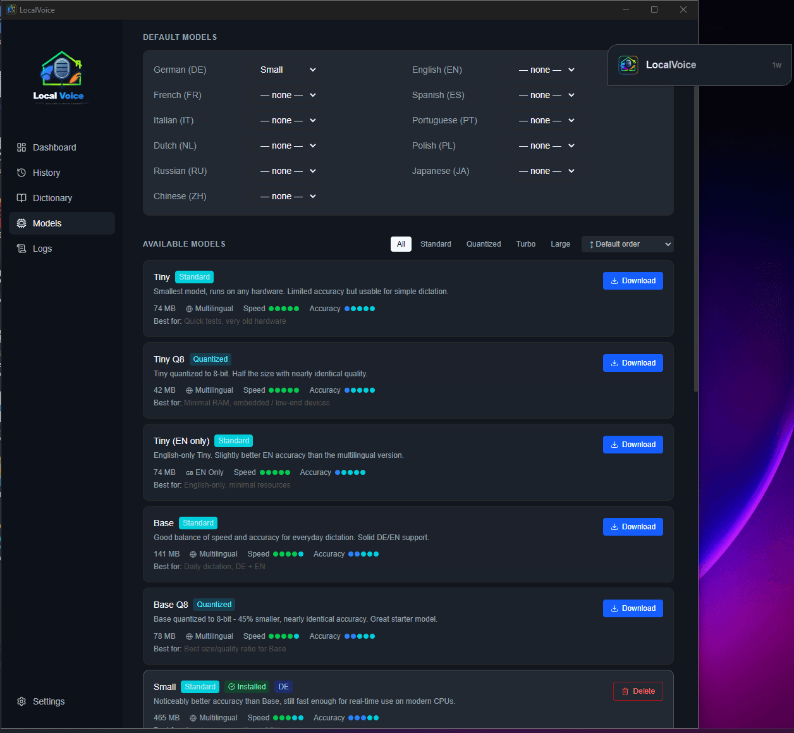Open the English (EN) model dropdown
The image size is (794, 733).
[546, 70]
